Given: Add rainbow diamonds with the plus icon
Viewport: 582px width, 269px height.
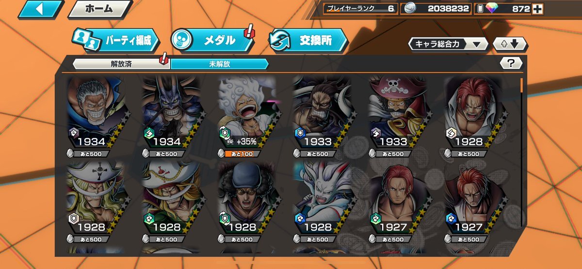Looking at the screenshot, I should 537,9.
